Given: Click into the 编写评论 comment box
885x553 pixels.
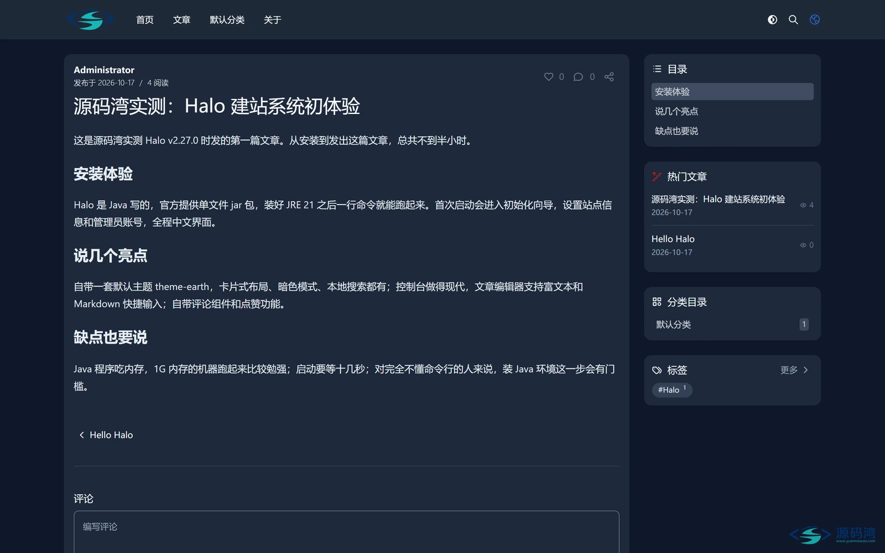Looking at the screenshot, I should [x=346, y=532].
